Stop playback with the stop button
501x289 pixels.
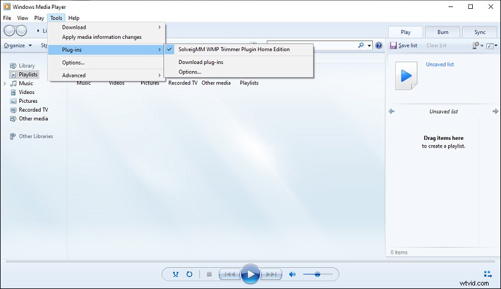(209, 274)
